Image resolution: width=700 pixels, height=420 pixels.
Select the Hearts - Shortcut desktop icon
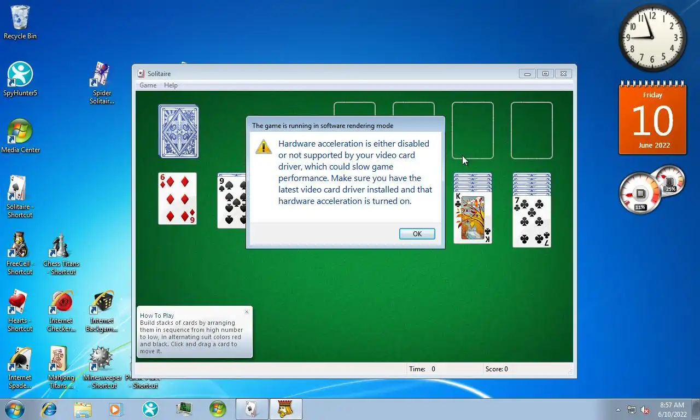(20, 311)
